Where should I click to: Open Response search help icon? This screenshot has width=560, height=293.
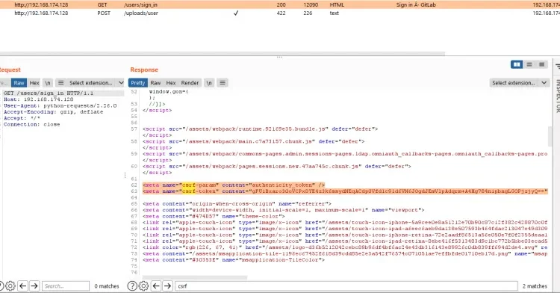point(132,286)
